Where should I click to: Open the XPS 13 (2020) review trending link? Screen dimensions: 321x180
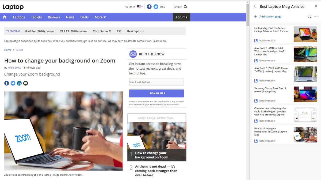click(74, 31)
